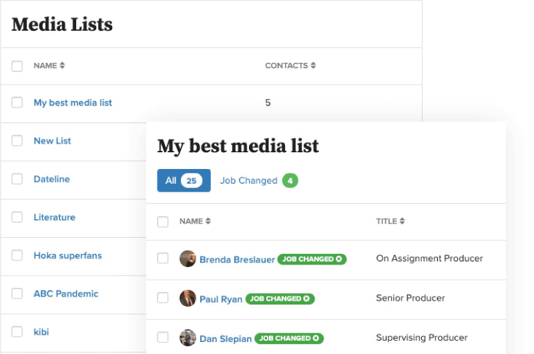Check the 'My best media list' row checkbox
This screenshot has width=534, height=354.
click(x=17, y=103)
